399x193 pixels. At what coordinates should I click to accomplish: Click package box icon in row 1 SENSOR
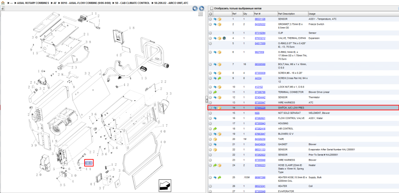click(x=219, y=19)
